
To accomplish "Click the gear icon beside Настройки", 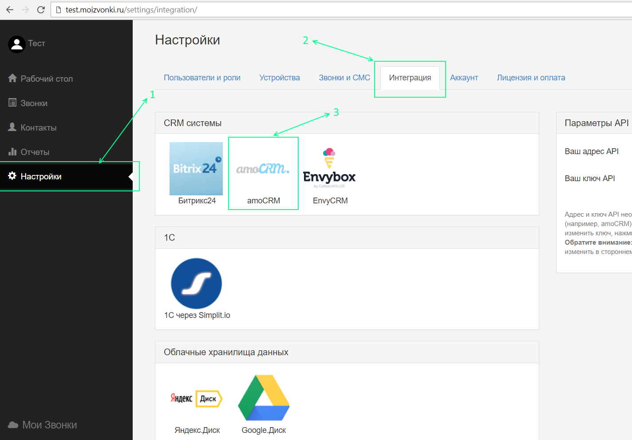I will [12, 176].
